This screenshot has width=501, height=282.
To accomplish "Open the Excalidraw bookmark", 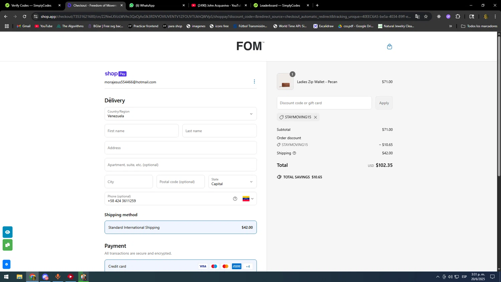I will pyautogui.click(x=323, y=26).
